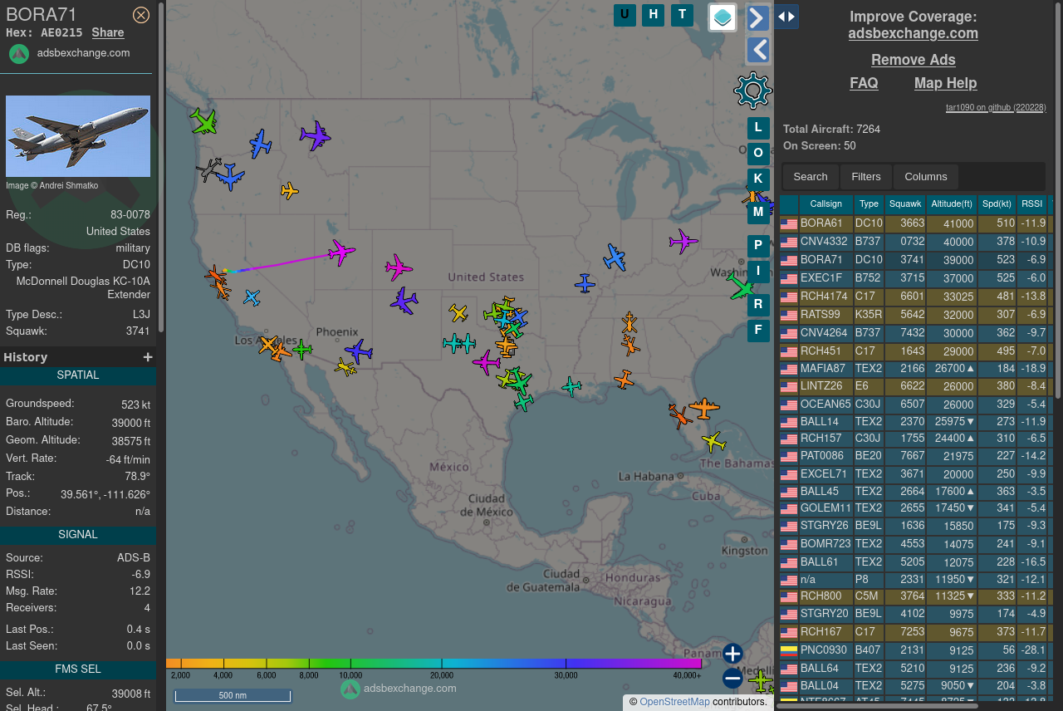The width and height of the screenshot is (1063, 711).
Task: Toggle the P map button
Action: [x=758, y=246]
